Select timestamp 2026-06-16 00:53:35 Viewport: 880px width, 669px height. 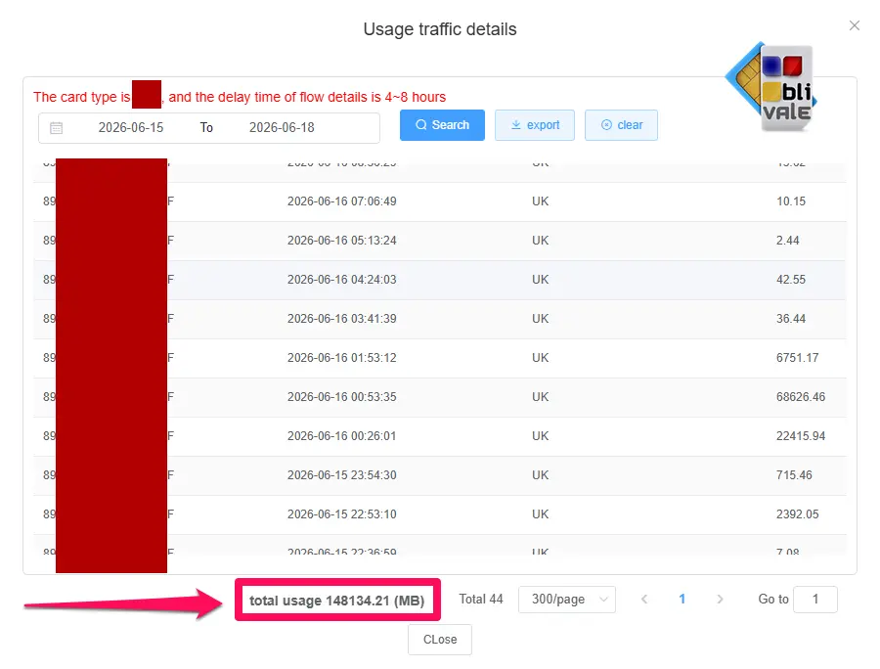pyautogui.click(x=342, y=397)
